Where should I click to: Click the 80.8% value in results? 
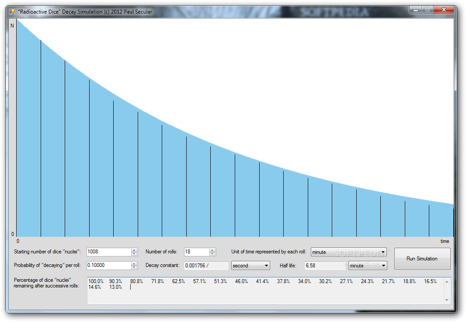[136, 281]
